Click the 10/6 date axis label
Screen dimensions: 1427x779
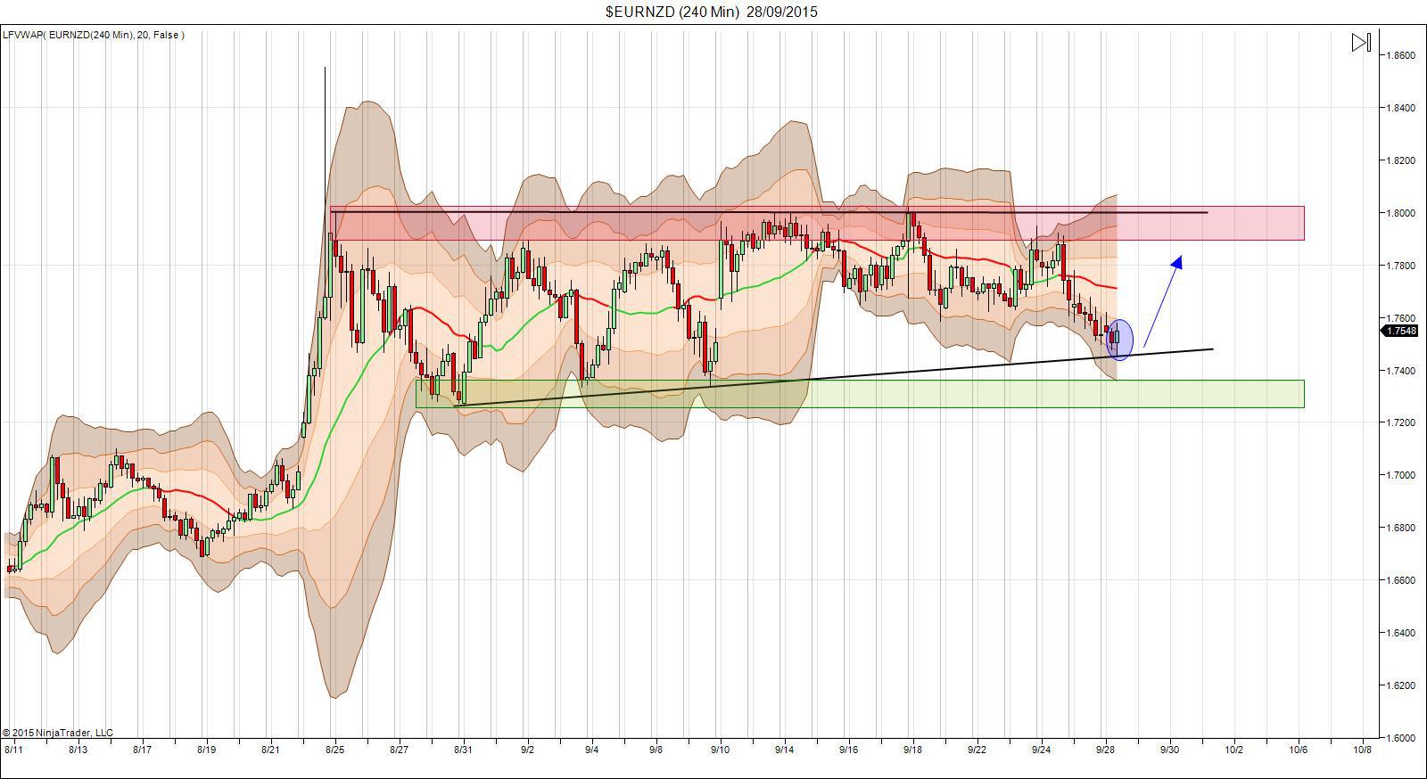click(x=1298, y=750)
